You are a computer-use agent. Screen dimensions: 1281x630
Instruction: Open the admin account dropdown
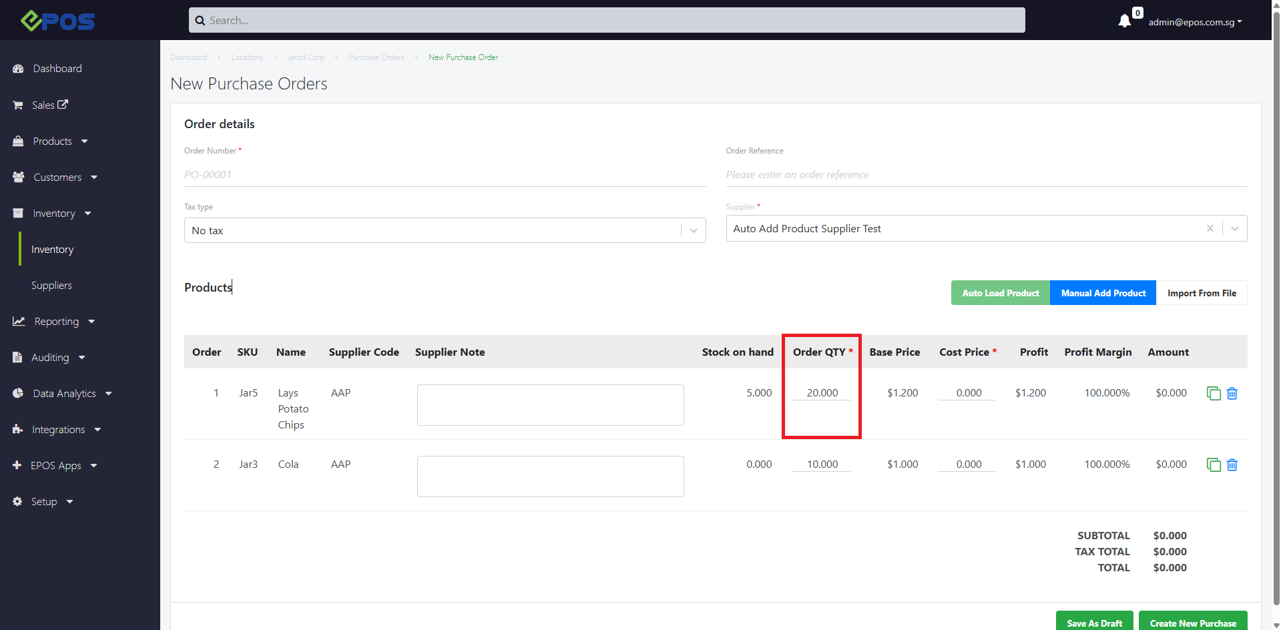[x=1195, y=22]
